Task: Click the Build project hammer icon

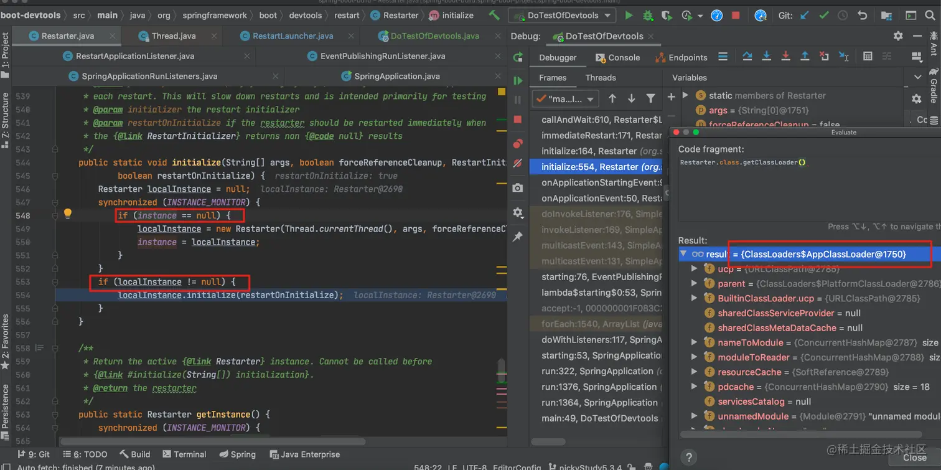Action: 494,15
